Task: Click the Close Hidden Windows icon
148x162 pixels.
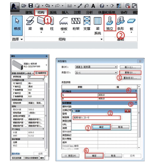Action: 128,6
